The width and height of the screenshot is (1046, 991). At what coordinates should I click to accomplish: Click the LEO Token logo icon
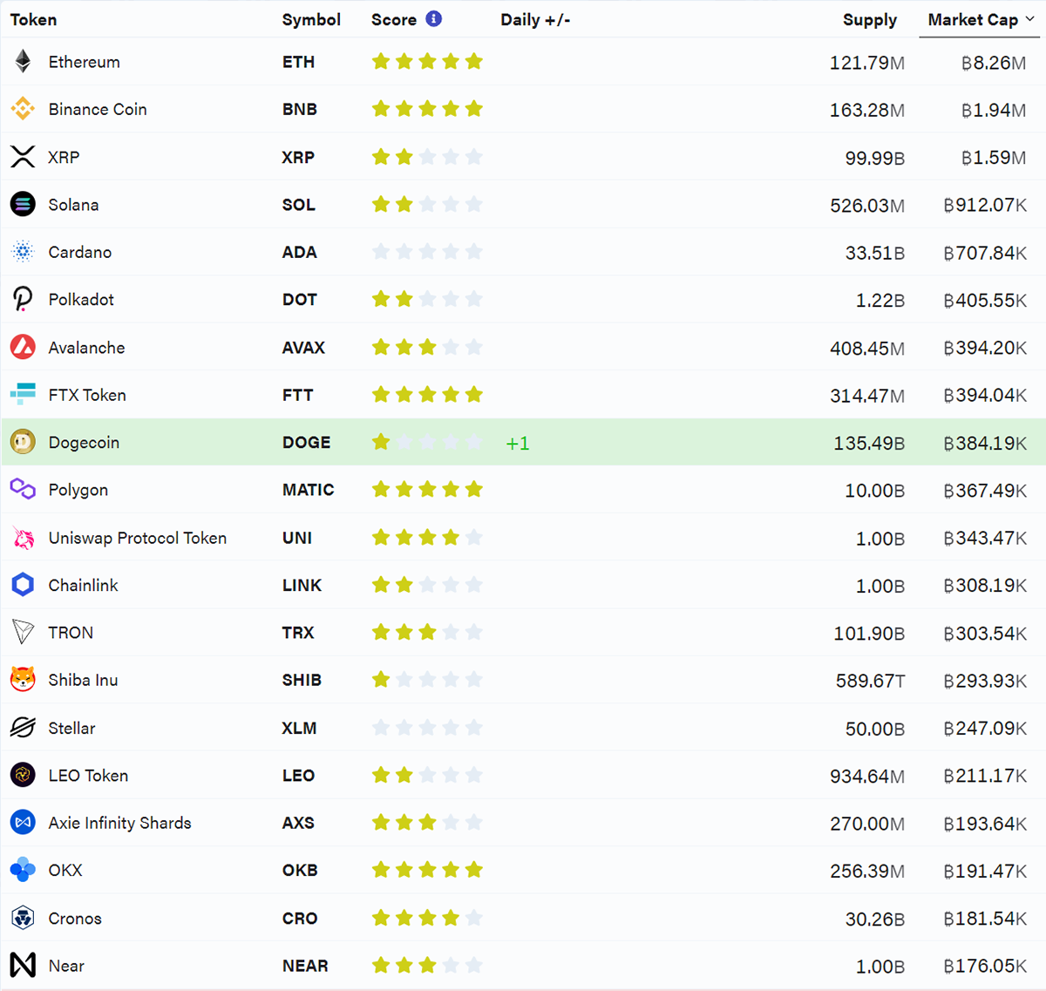(23, 774)
